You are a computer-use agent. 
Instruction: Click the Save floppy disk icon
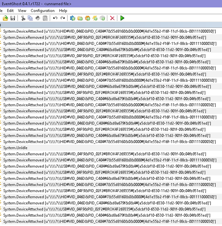click(13, 18)
